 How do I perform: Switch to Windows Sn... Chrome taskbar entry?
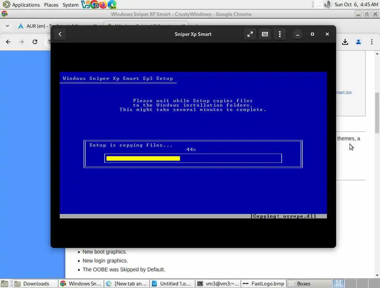coord(81,284)
